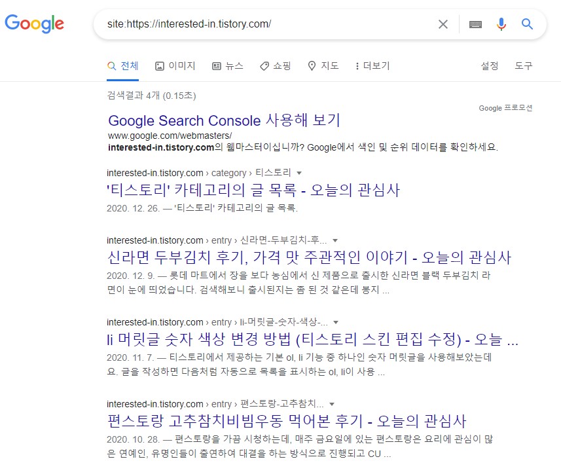
Task: Click the 검색결과 4개 (0.15초) result count
Action: click(151, 96)
